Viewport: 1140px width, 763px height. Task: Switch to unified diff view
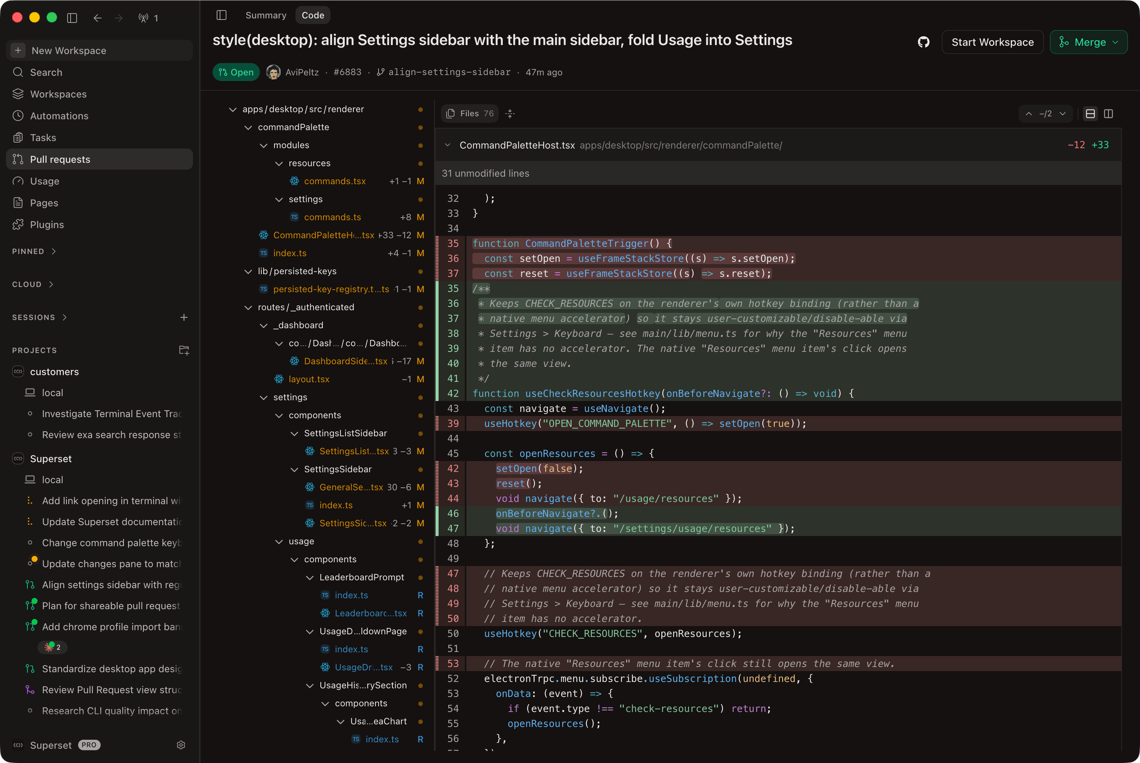point(1090,113)
